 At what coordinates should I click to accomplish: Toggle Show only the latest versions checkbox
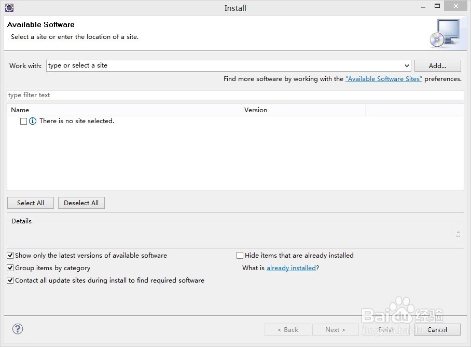(x=10, y=256)
